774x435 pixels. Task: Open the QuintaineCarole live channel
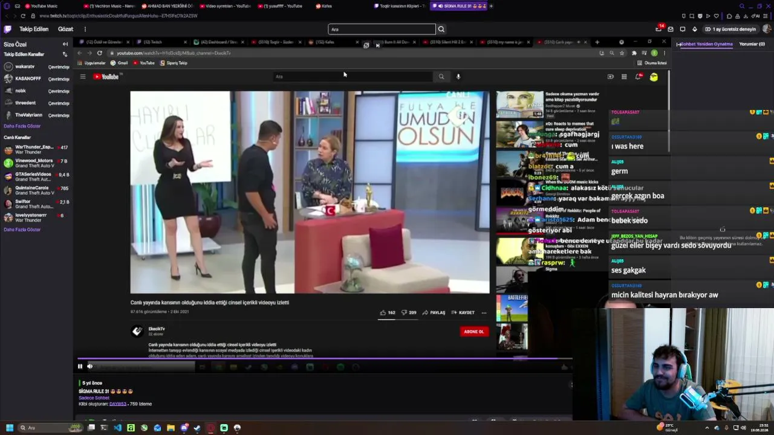pyautogui.click(x=36, y=190)
